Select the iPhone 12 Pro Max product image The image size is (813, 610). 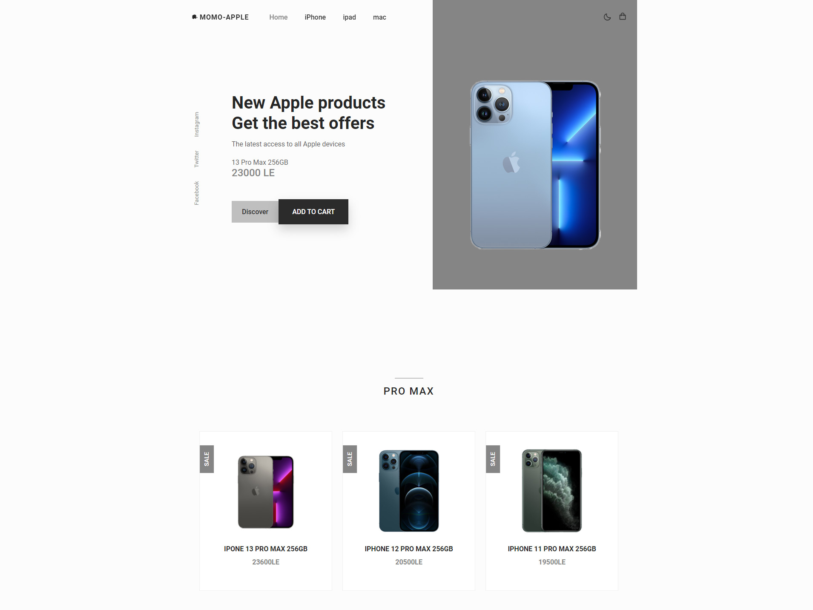[x=409, y=491]
